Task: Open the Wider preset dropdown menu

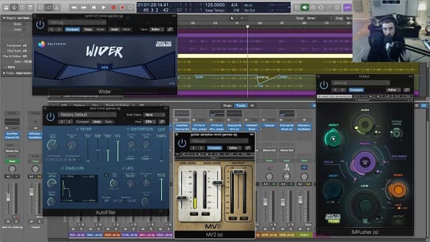Action: point(77,22)
